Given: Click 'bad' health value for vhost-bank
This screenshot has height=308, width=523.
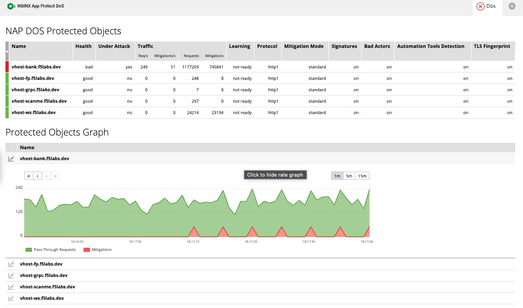Looking at the screenshot, I should point(89,67).
